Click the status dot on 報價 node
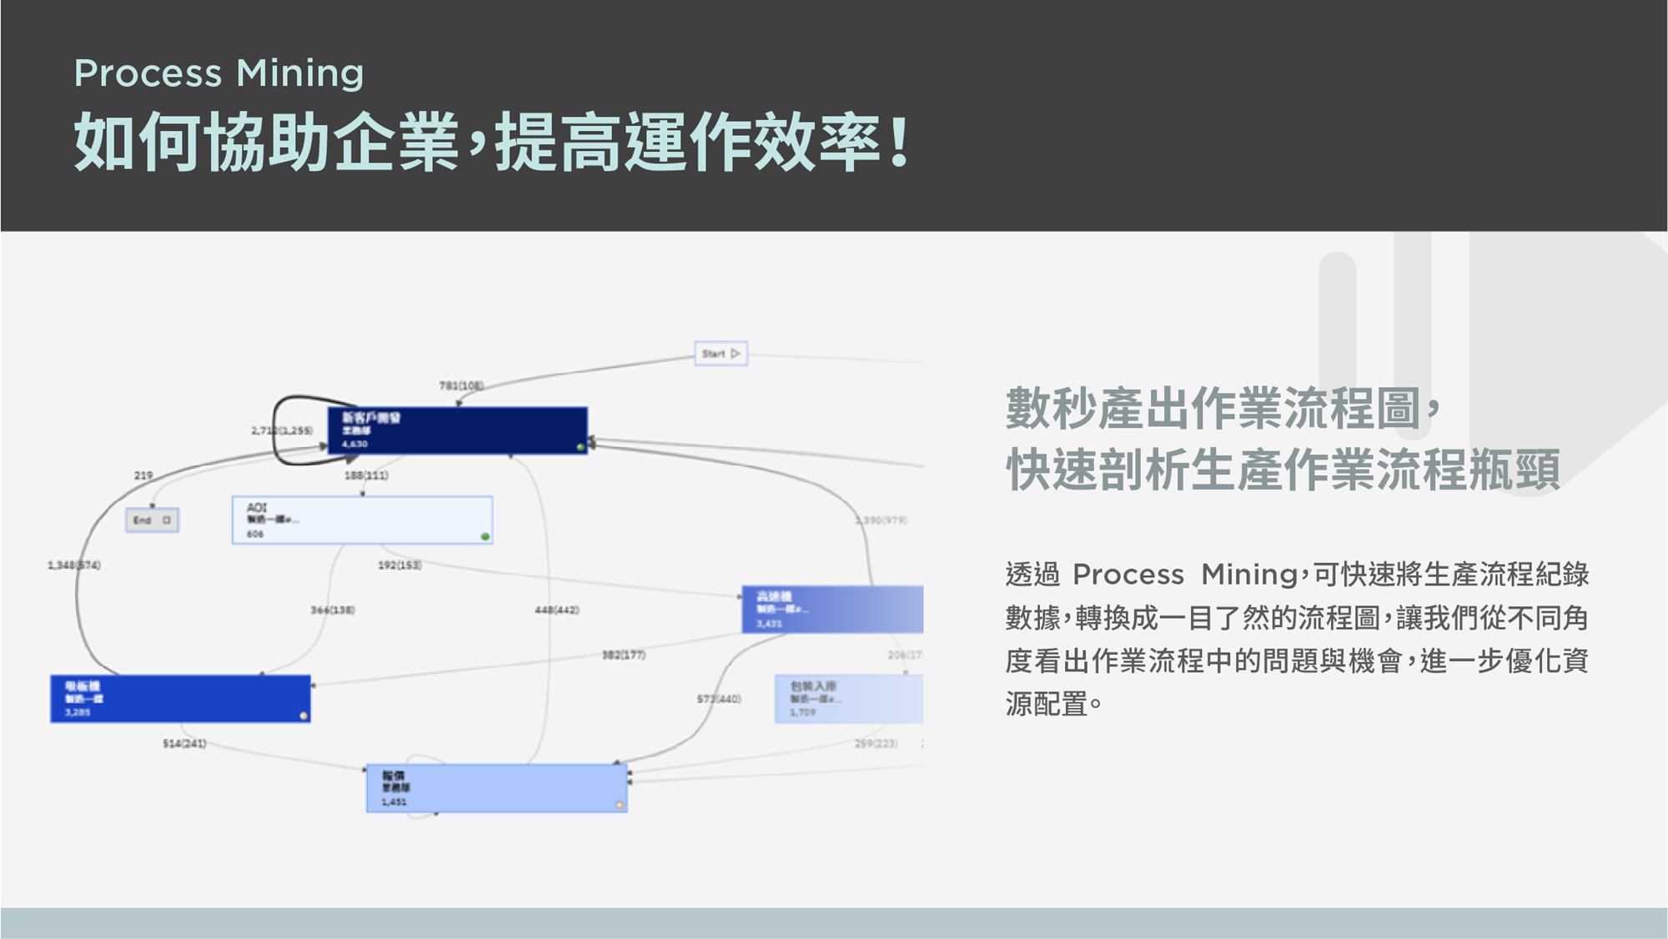1668x939 pixels. tap(620, 805)
